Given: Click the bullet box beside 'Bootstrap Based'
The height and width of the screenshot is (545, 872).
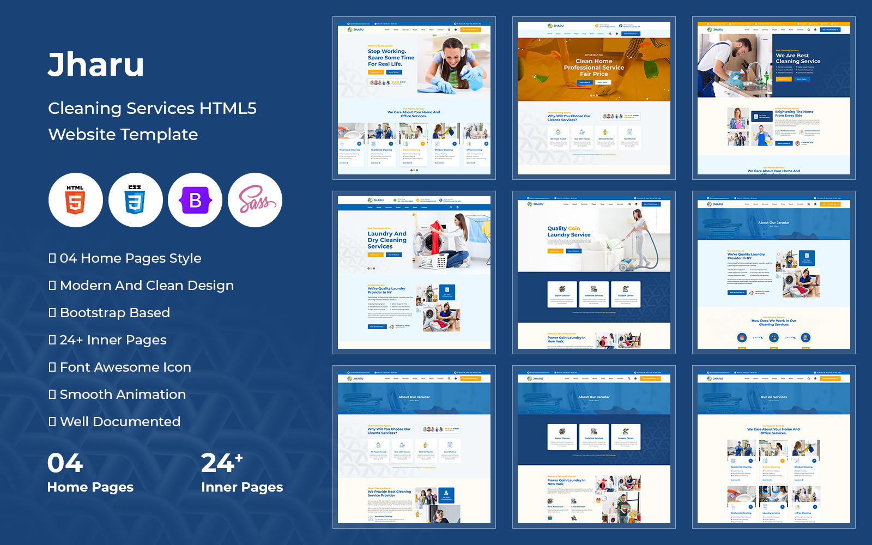Looking at the screenshot, I should (x=52, y=313).
